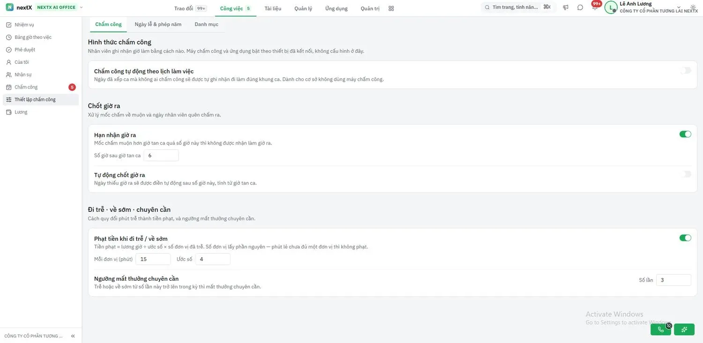Click the user avatar with letter L
Screen dimensions: 703x343
click(611, 7)
